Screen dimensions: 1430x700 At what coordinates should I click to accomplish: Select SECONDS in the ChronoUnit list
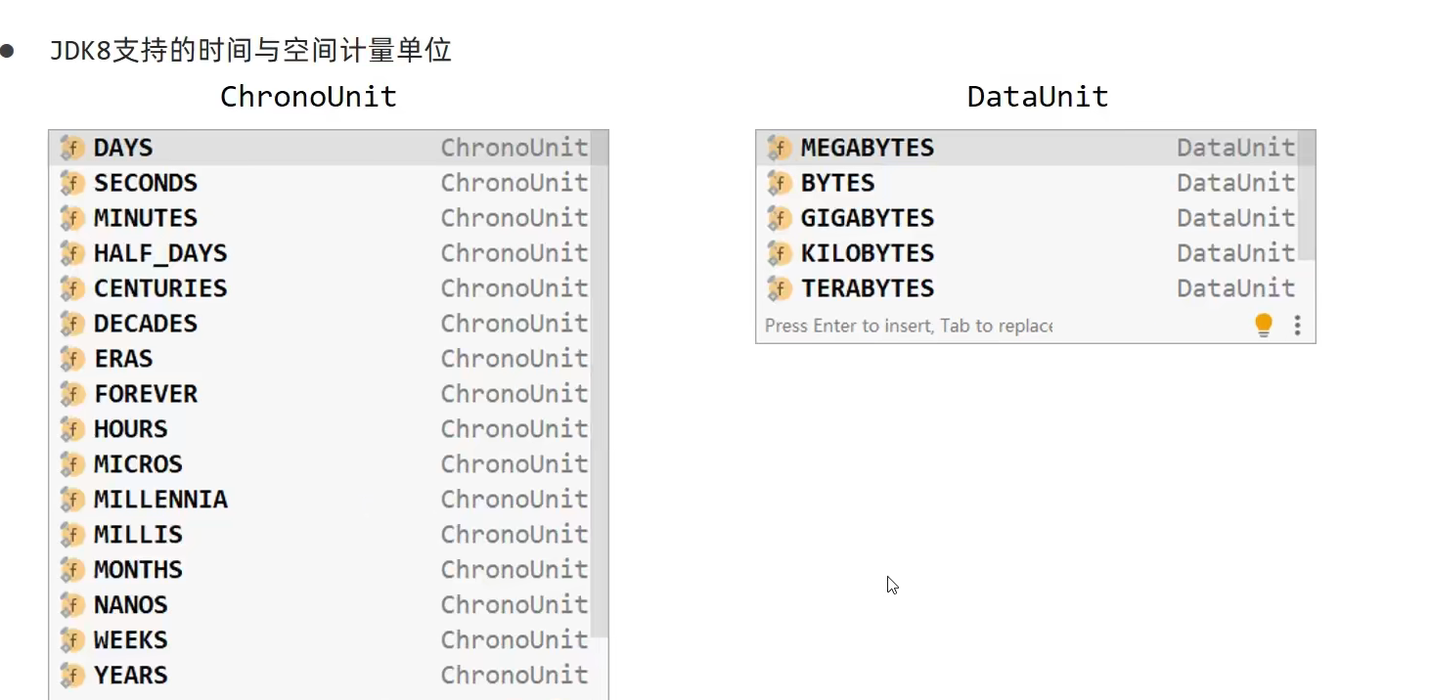click(146, 183)
